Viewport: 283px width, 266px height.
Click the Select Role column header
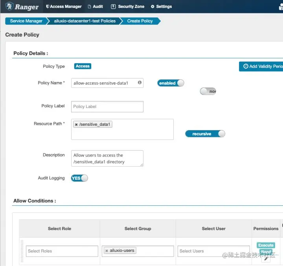pyautogui.click(x=60, y=229)
